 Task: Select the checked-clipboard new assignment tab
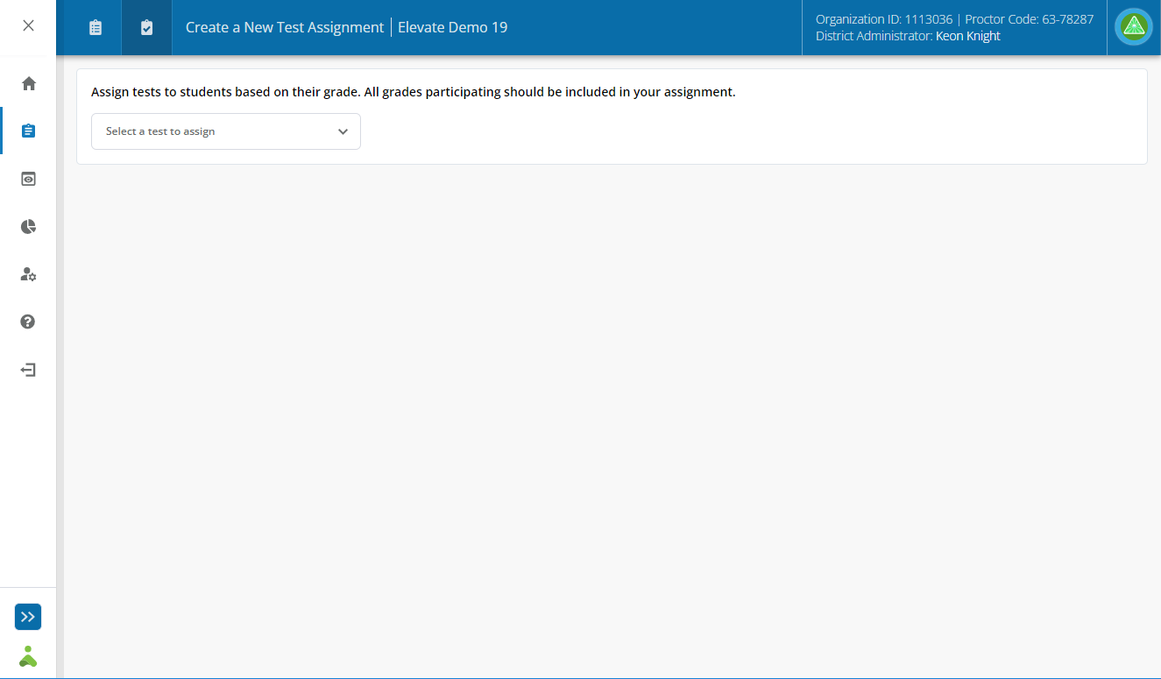[146, 28]
